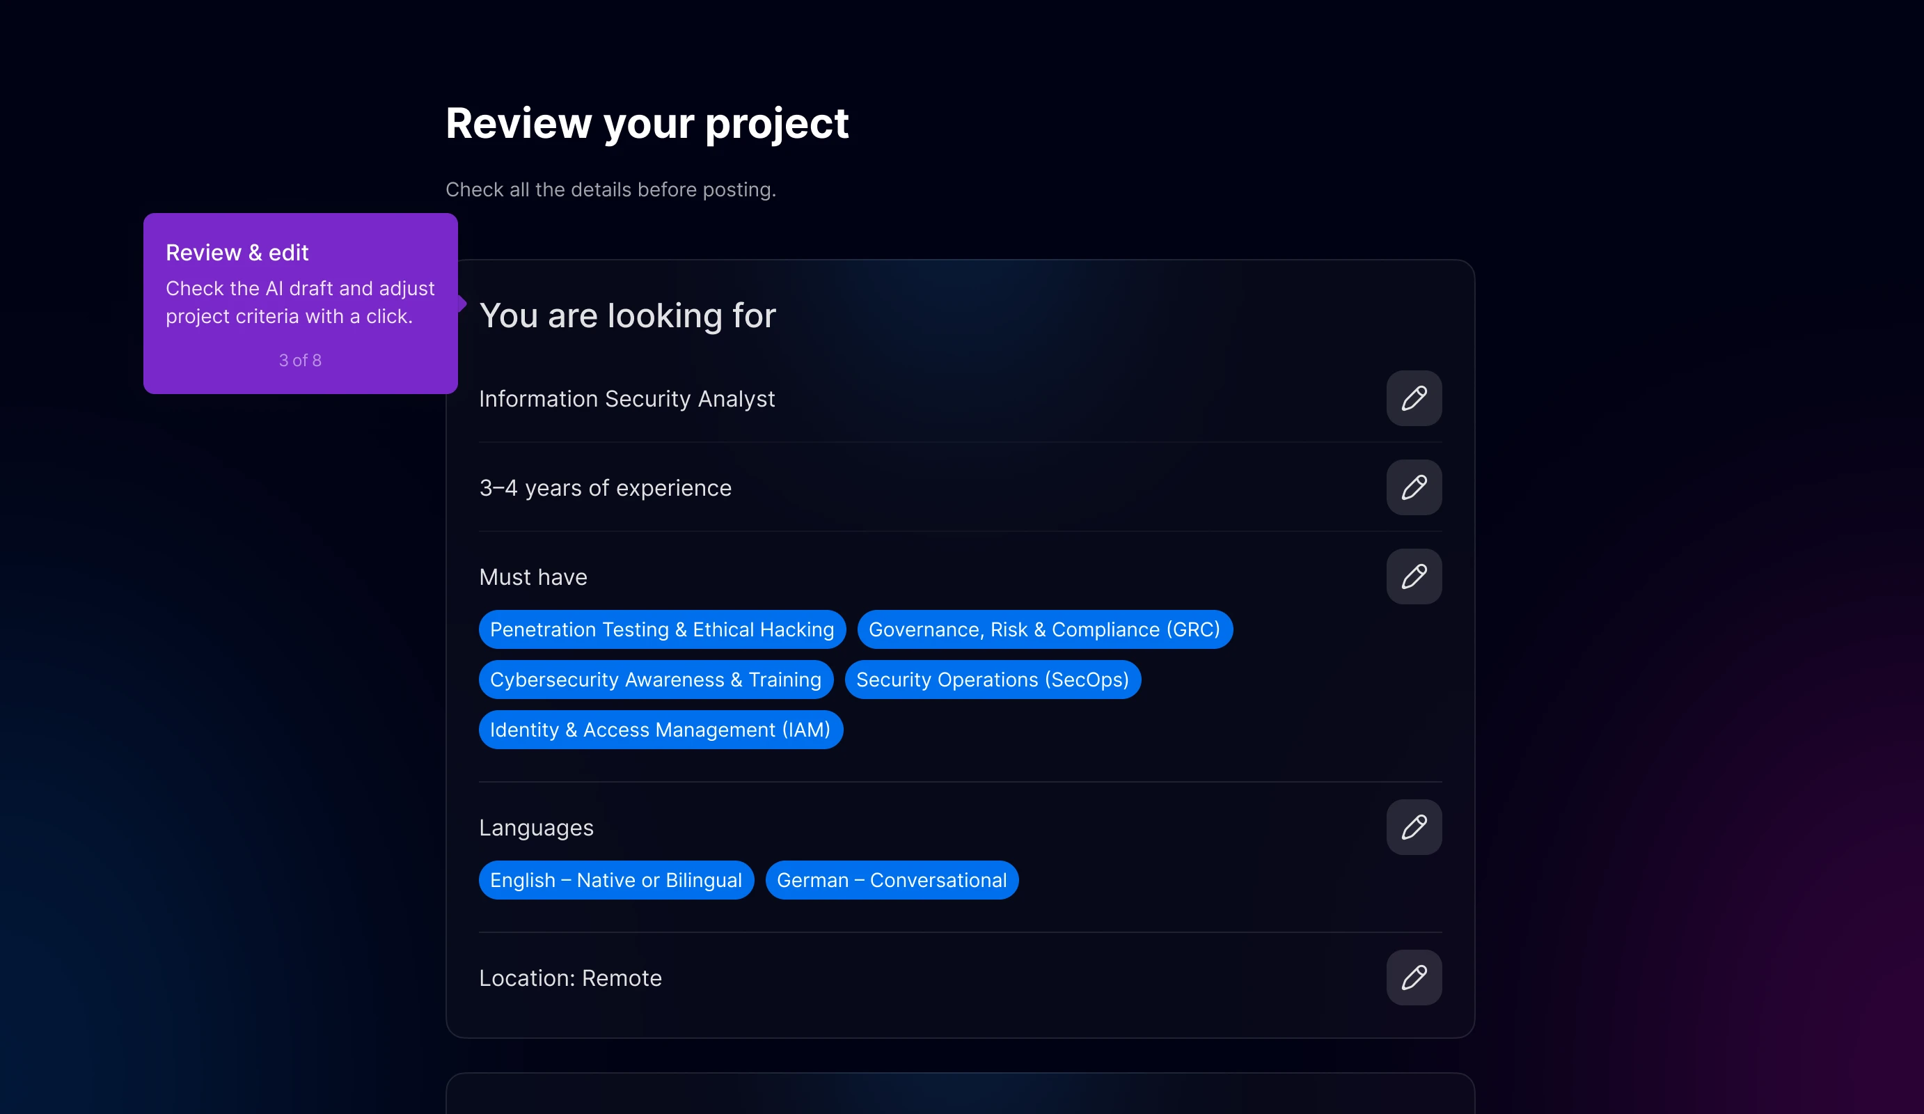Edit the Must have skills list
1924x1114 pixels.
(x=1413, y=576)
